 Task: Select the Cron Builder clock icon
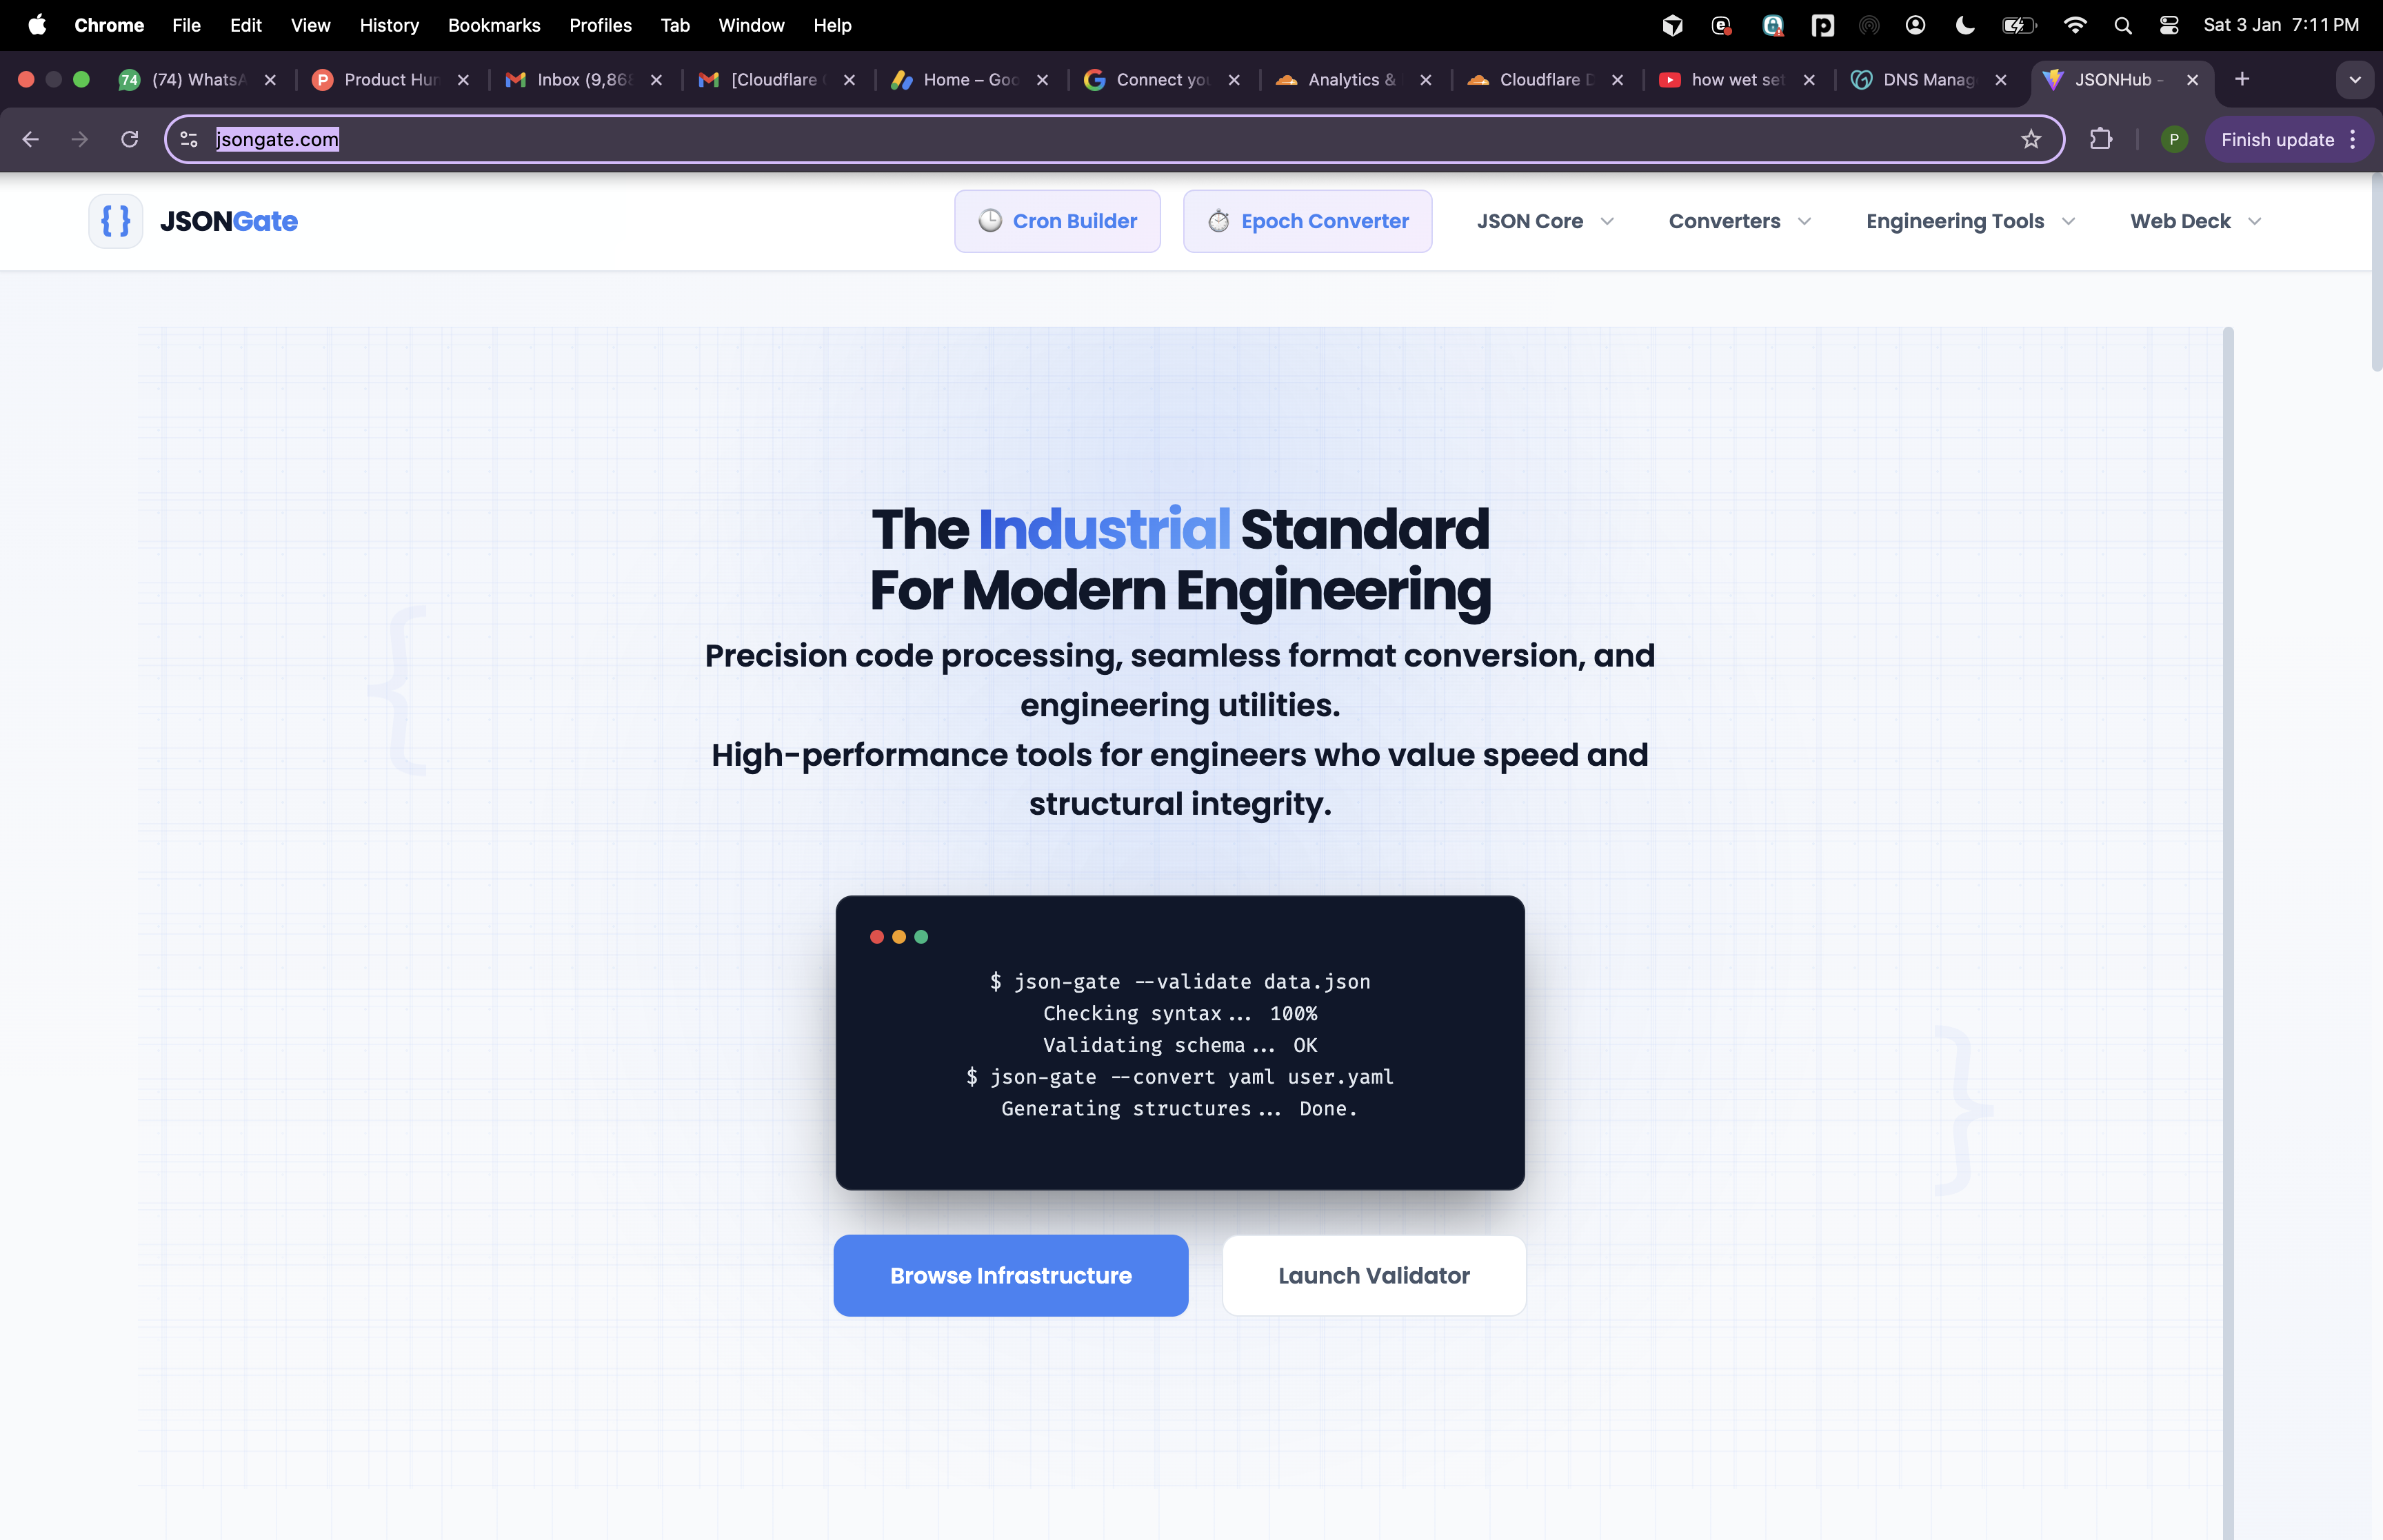tap(989, 221)
